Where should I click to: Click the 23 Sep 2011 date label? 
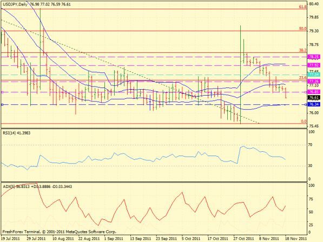click(x=167, y=239)
